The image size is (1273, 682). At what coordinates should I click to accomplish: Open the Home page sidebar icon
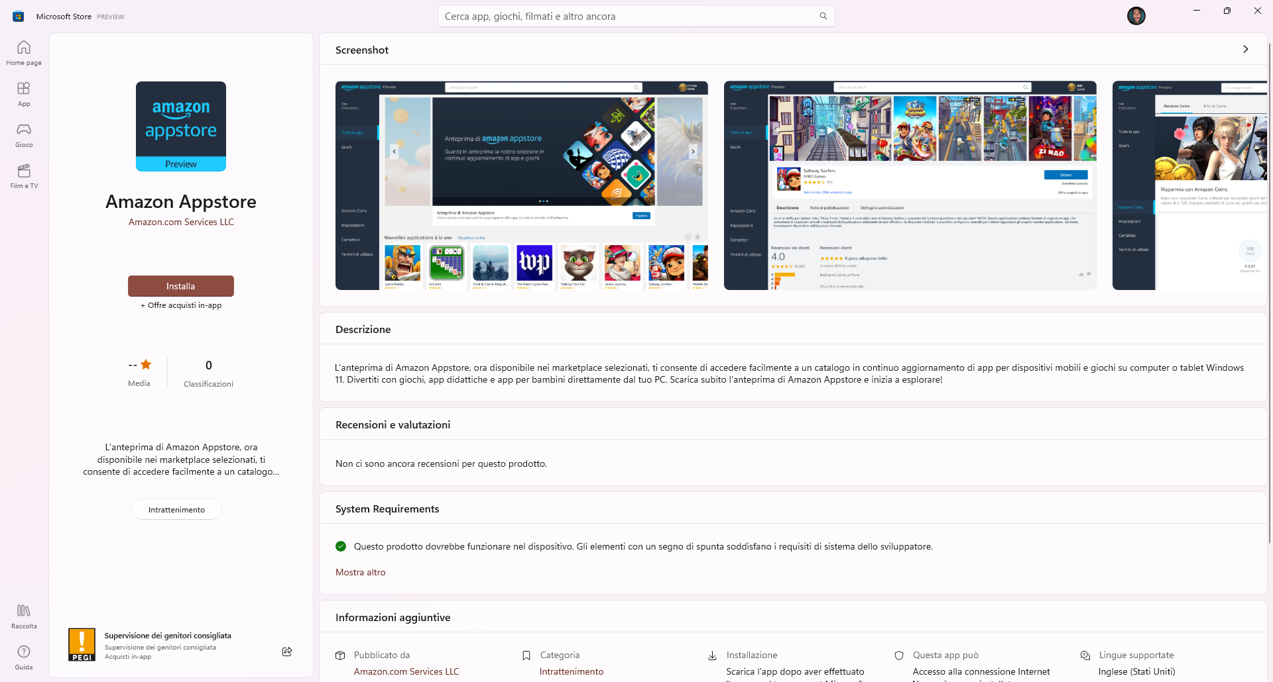24,53
